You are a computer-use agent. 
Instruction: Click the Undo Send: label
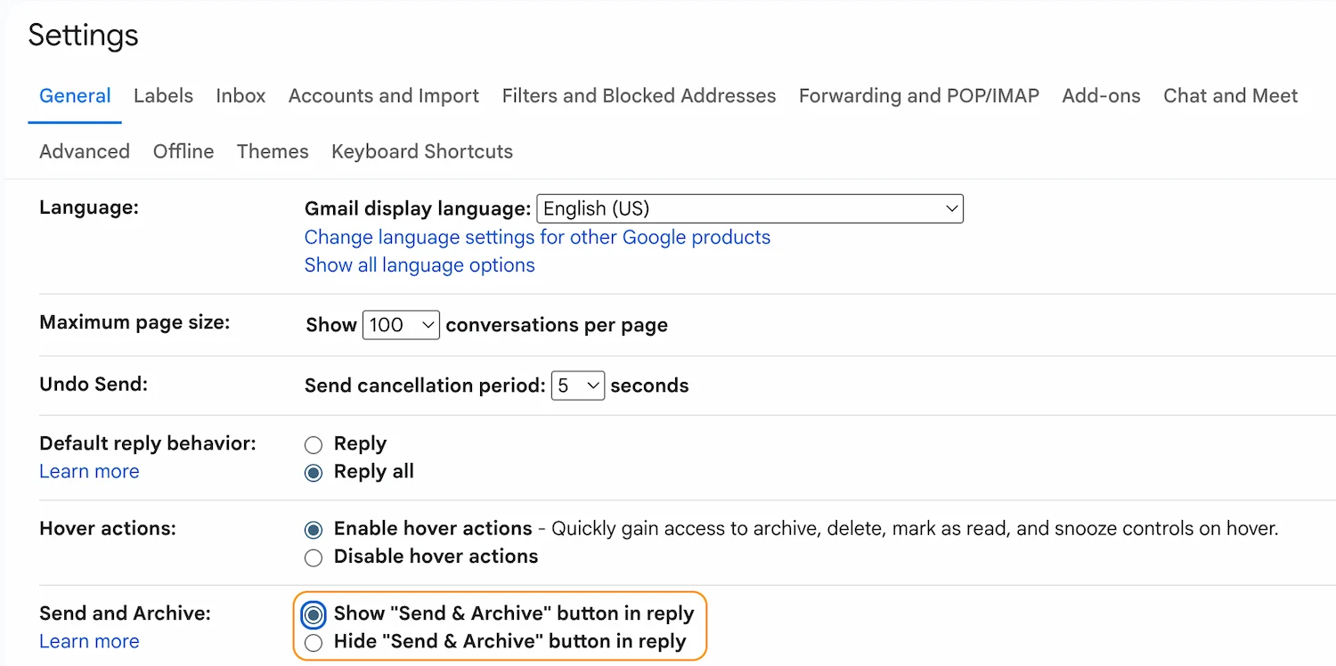click(94, 384)
